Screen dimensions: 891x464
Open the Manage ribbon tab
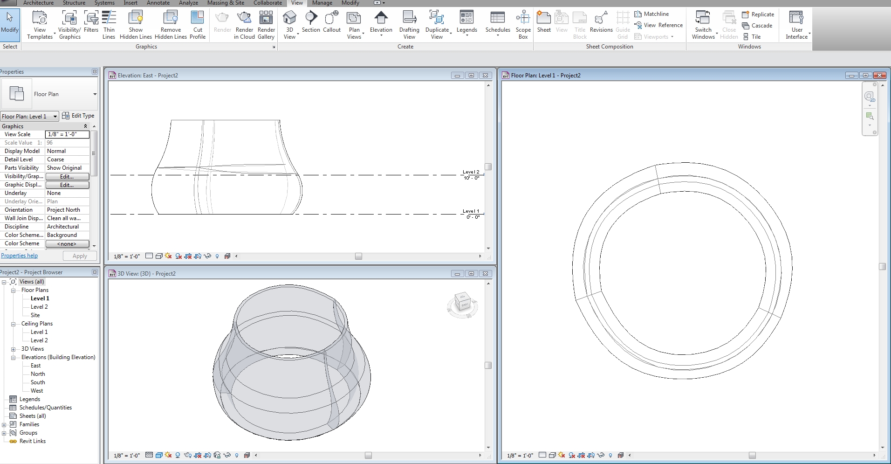coord(322,3)
